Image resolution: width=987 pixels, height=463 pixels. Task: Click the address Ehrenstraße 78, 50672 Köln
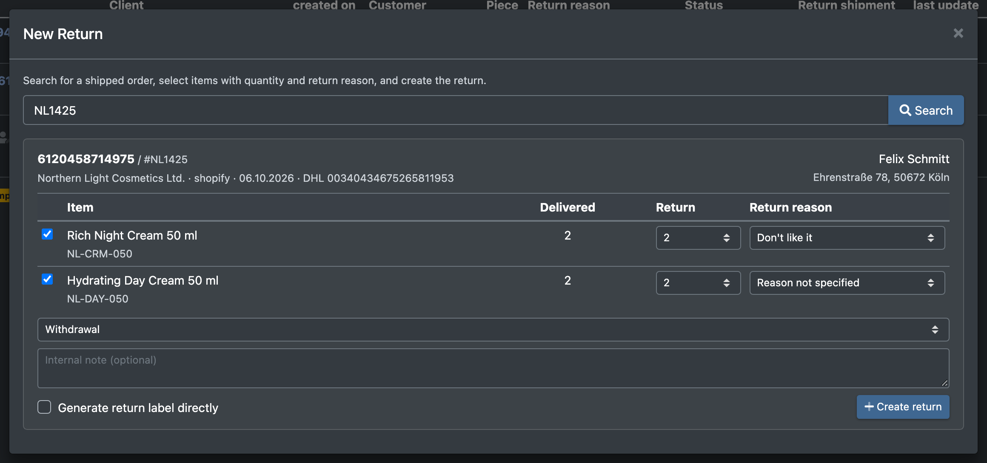[x=881, y=178]
